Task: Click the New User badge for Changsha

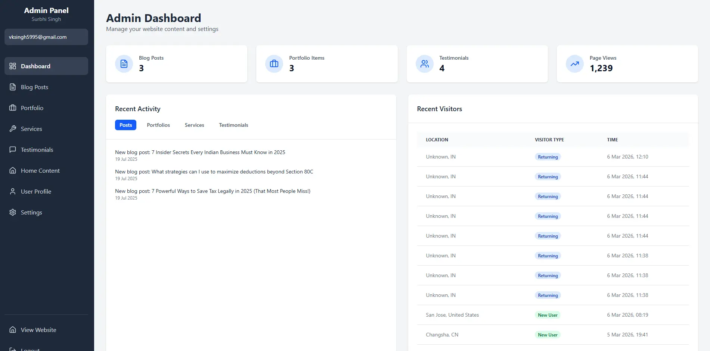Action: [x=548, y=335]
